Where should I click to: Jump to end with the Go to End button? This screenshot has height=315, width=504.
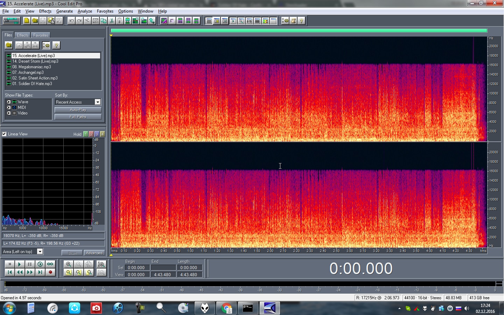(x=40, y=272)
